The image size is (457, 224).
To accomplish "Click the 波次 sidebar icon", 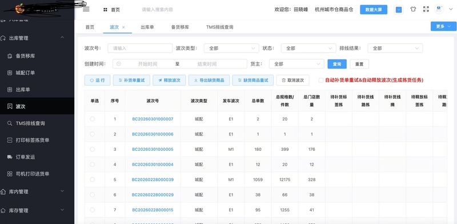I will (10, 106).
